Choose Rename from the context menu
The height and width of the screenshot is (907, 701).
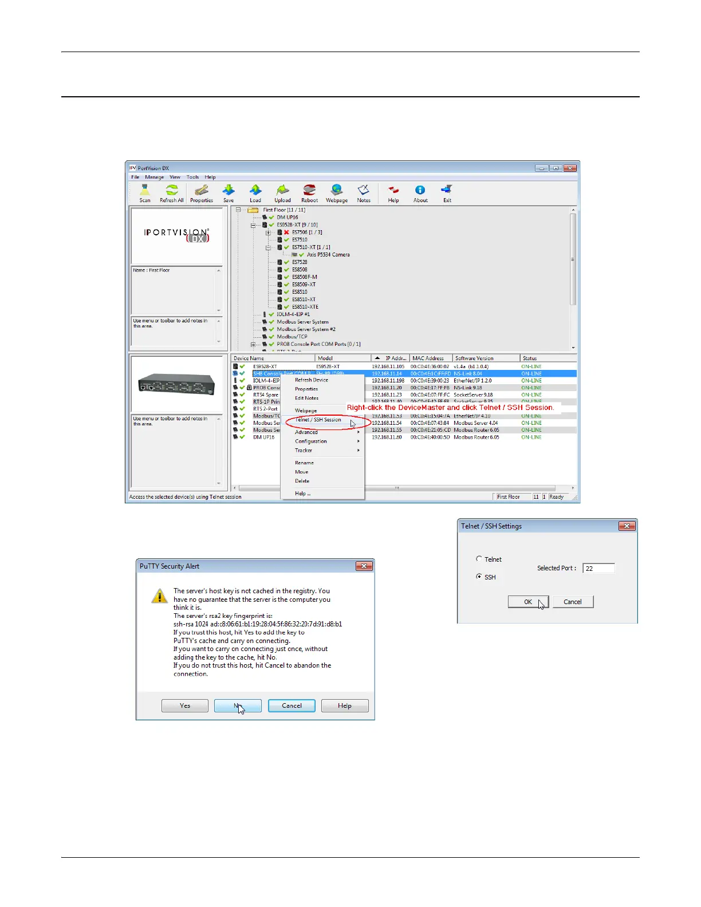click(322, 463)
